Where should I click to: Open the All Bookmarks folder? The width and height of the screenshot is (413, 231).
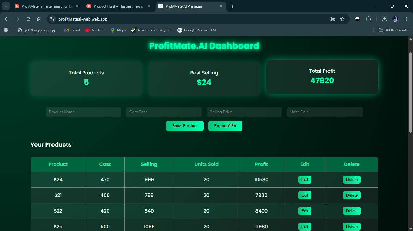coord(393,30)
